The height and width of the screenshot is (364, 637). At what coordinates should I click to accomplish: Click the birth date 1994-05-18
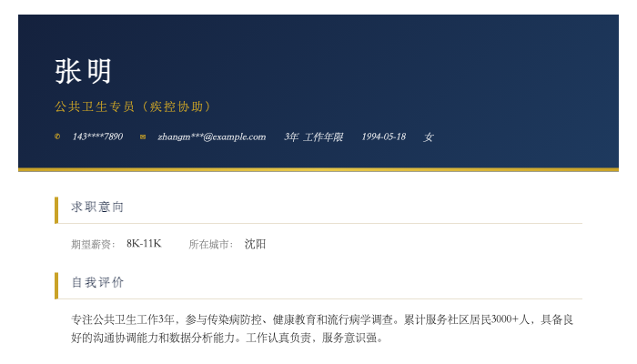[x=383, y=136]
